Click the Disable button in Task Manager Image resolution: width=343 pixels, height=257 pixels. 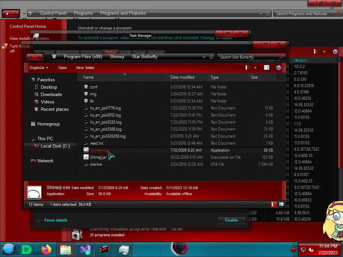click(231, 220)
